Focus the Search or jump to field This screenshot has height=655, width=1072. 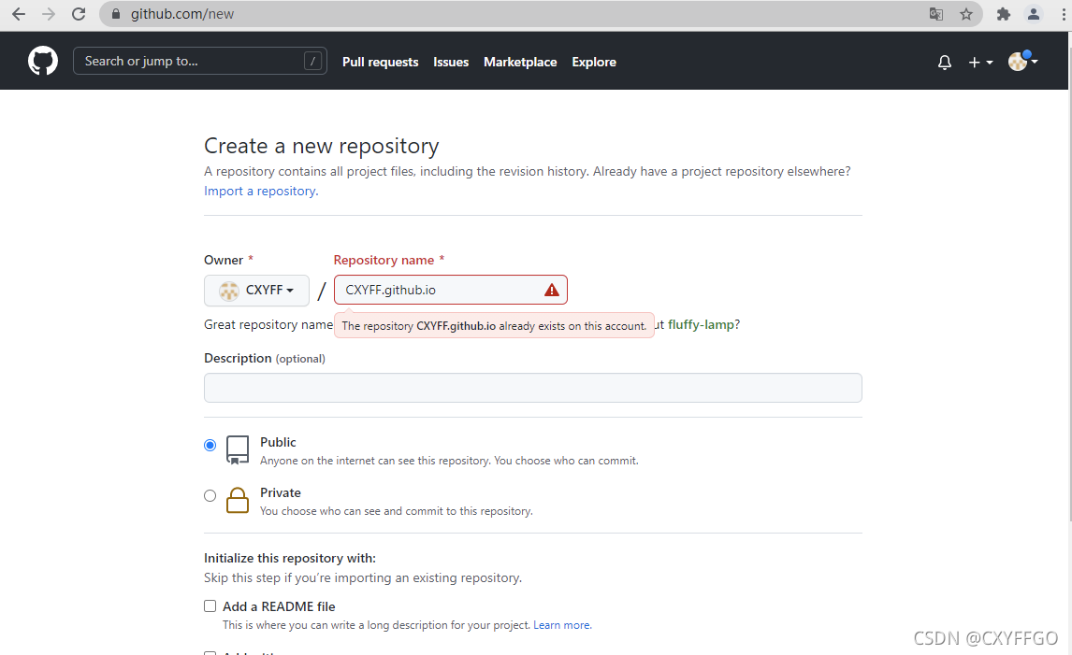pos(199,61)
